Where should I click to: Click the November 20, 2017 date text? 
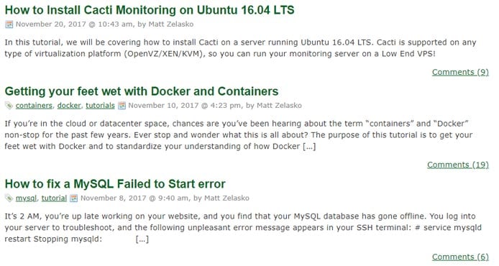pos(51,24)
